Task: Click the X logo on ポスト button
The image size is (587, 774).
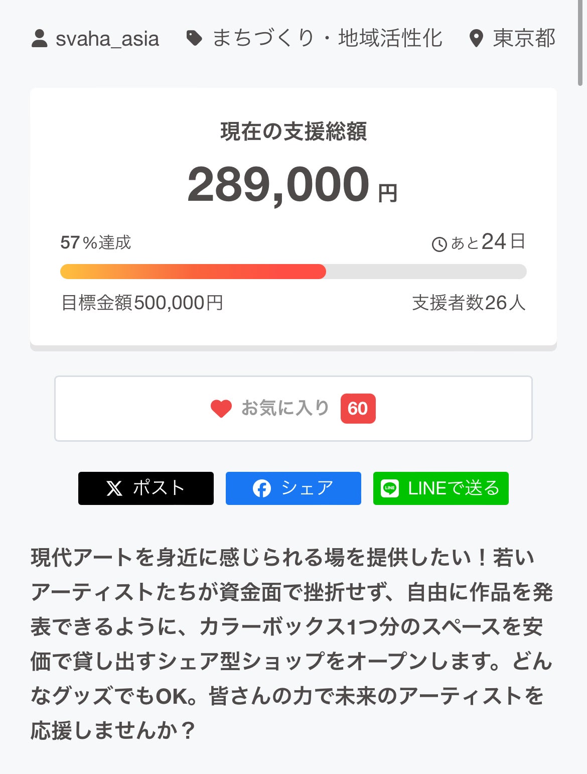Action: tap(114, 488)
